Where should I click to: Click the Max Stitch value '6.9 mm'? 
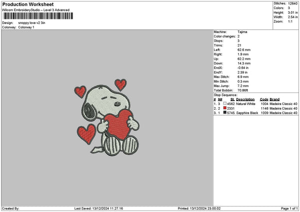[243, 77]
